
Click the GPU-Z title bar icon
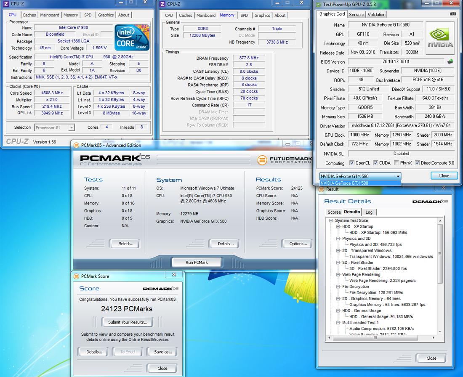318,5
